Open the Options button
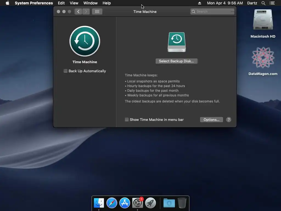Image resolution: width=281 pixels, height=211 pixels. click(x=212, y=120)
